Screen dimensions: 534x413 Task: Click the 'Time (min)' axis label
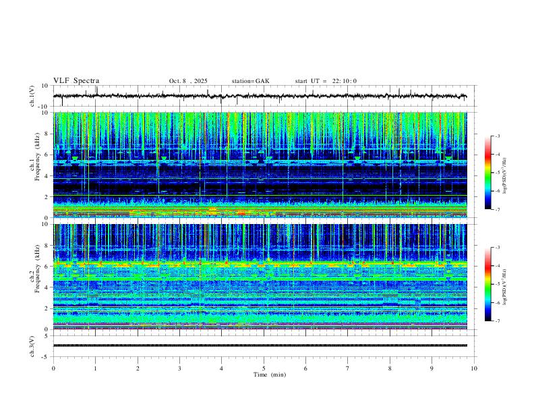tap(270, 375)
